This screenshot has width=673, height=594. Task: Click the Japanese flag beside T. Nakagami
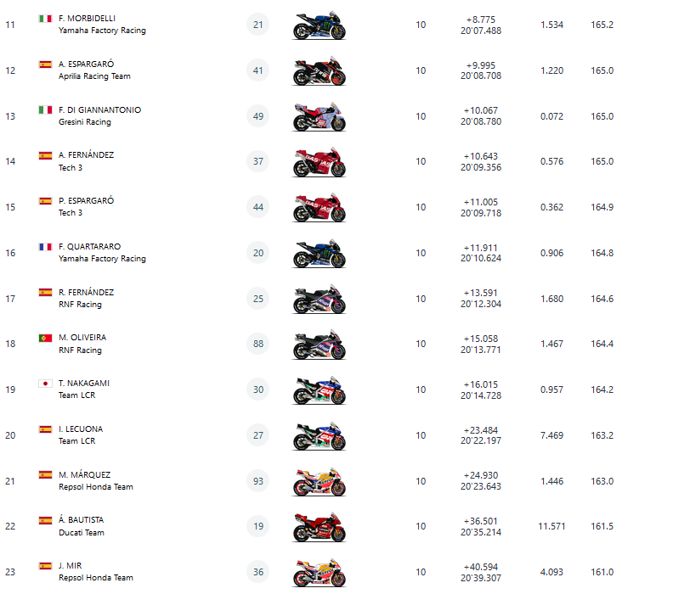click(45, 384)
